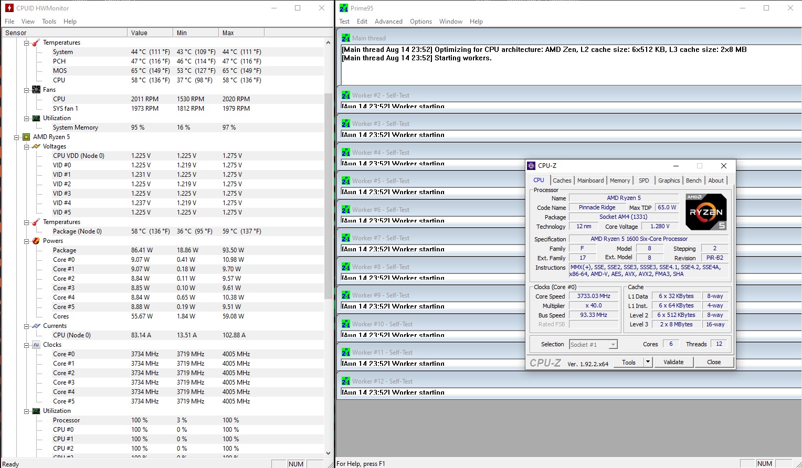Open the Advanced menu in Prime95
Viewport: 802px width, 468px height.
point(388,22)
